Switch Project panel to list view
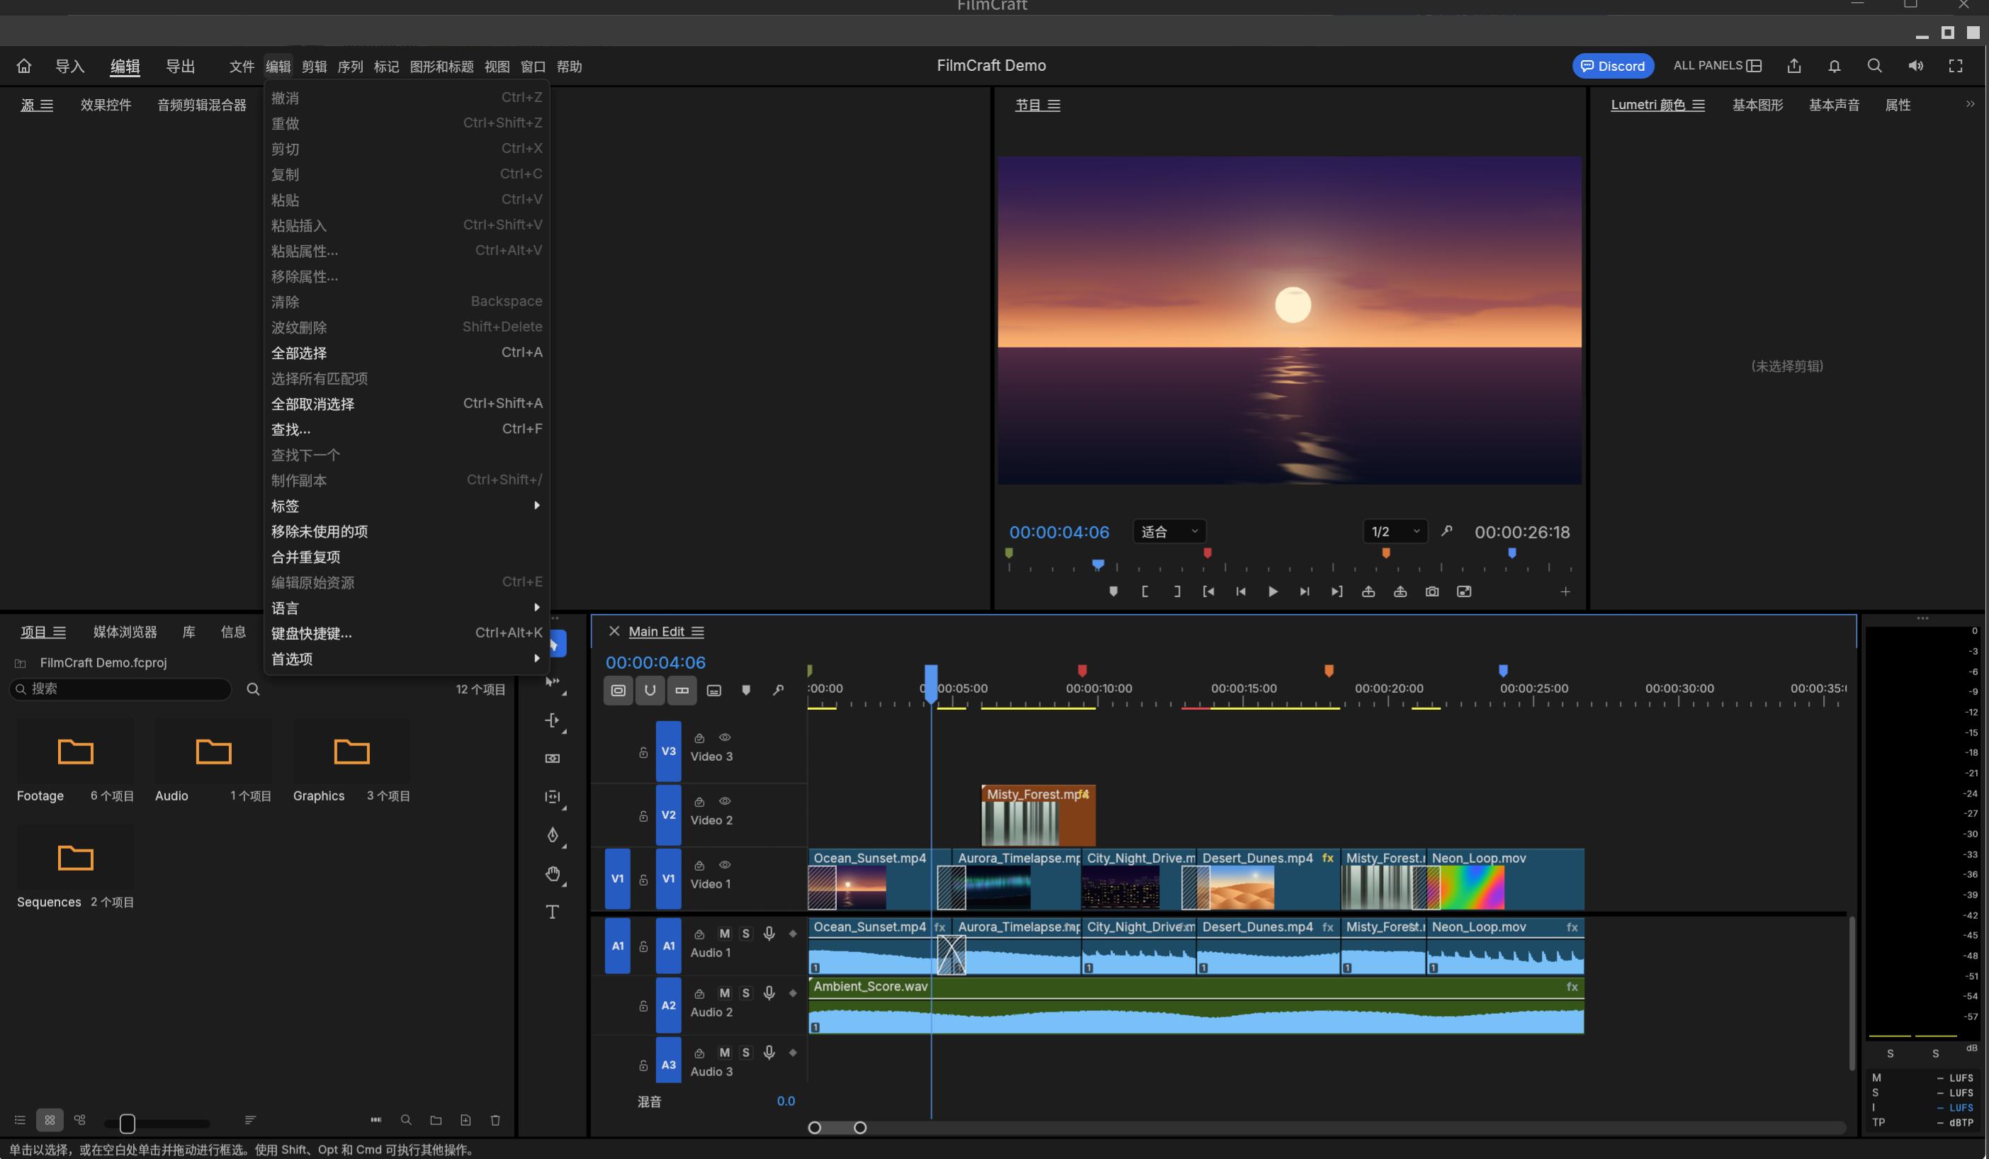 (x=20, y=1120)
